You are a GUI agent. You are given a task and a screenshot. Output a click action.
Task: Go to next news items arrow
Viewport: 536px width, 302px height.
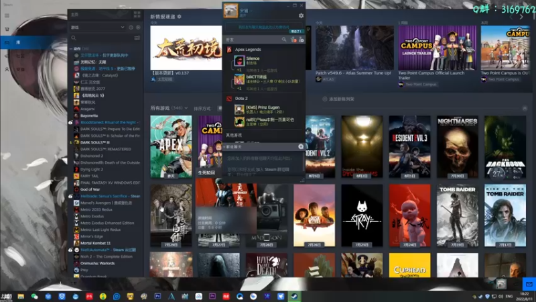521,17
